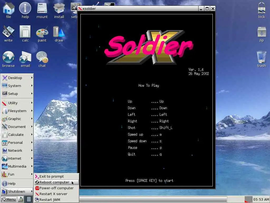Click the xsoldier window menu icon
Image resolution: width=270 pixels, height=203 pixels.
[x=80, y=8]
